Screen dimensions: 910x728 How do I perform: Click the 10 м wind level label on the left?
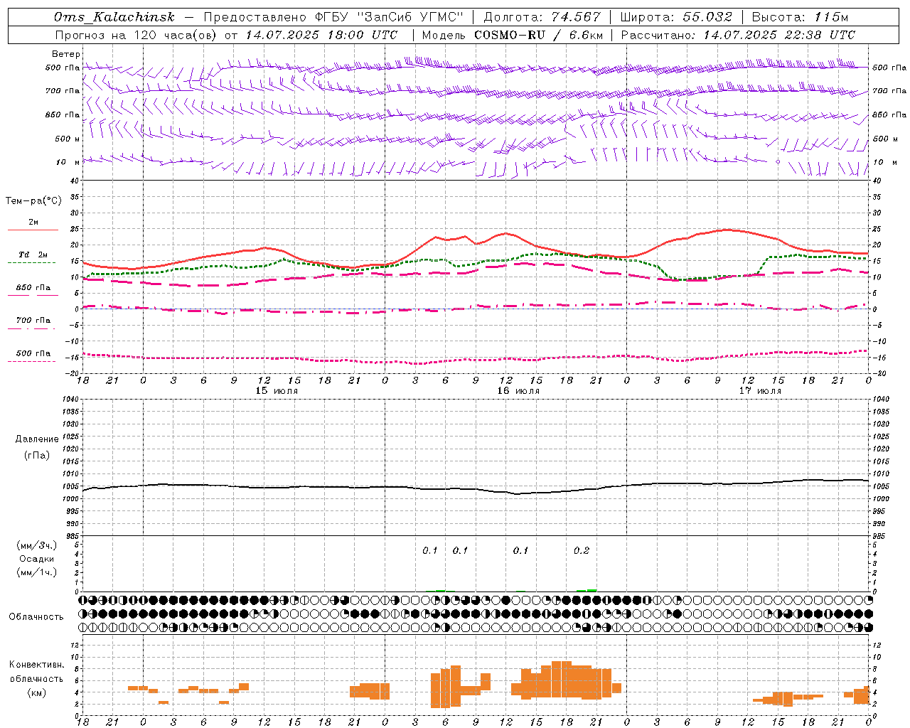coord(68,162)
